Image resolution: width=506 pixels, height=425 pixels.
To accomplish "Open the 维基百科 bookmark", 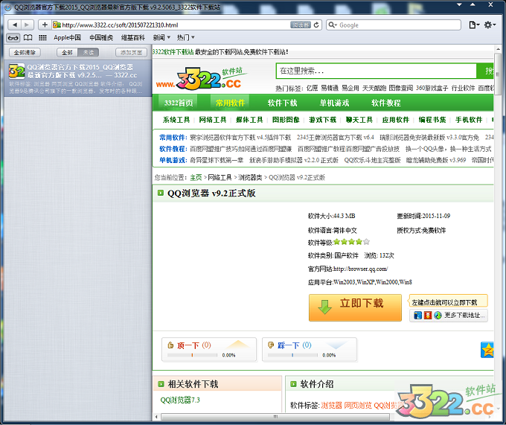I will pos(133,38).
